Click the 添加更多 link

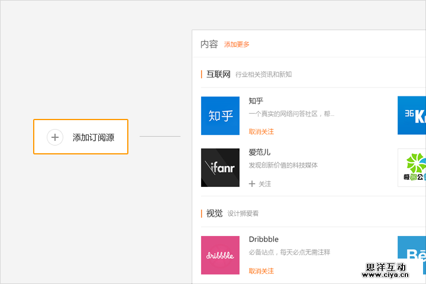coord(237,44)
